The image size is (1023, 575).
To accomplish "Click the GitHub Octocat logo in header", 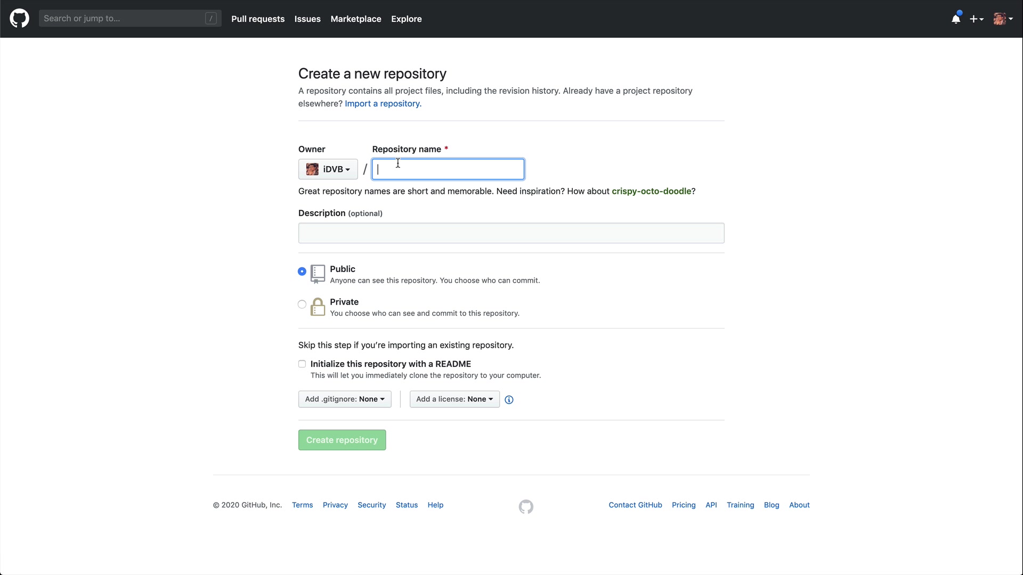I will pos(19,19).
